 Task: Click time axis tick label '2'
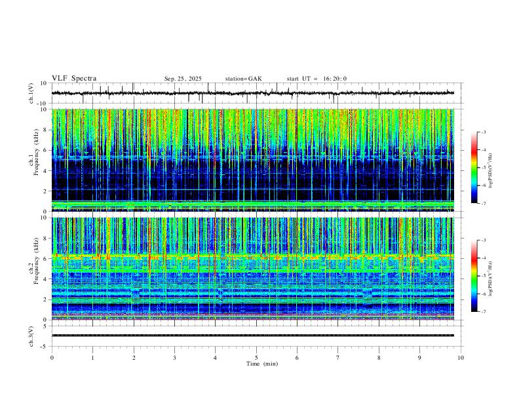click(134, 358)
